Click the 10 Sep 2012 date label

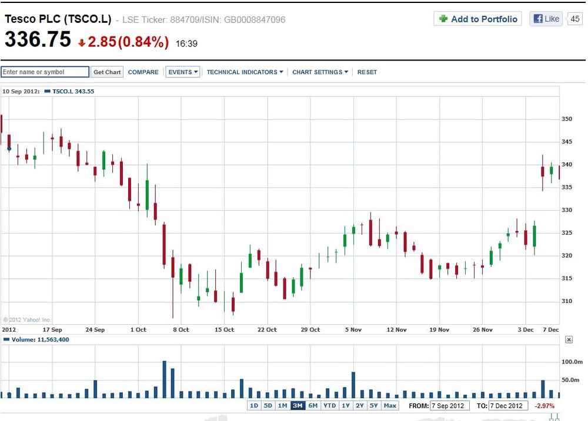click(21, 92)
